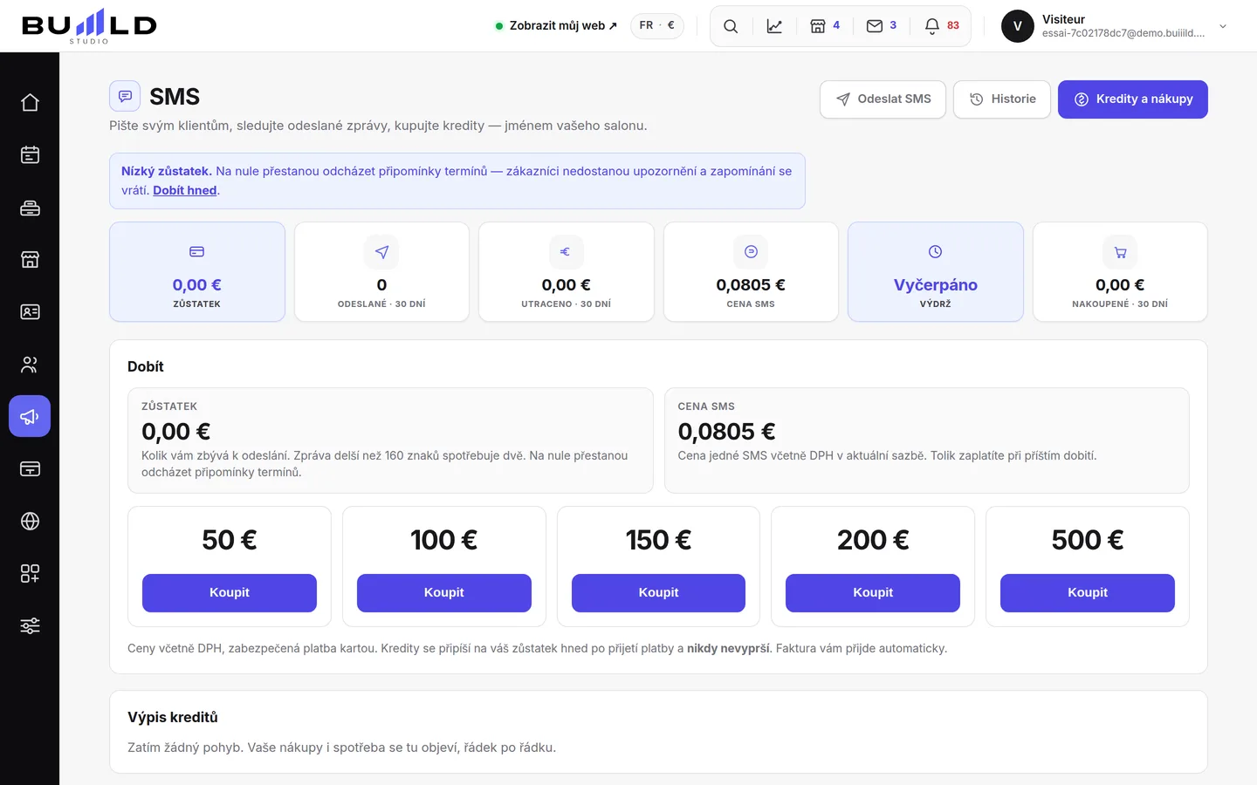
Task: Click the sliders settings sidebar icon
Action: (x=30, y=625)
